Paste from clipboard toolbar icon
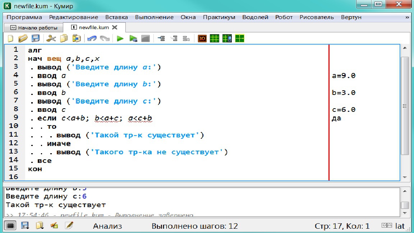The image size is (414, 233). tap(77, 38)
